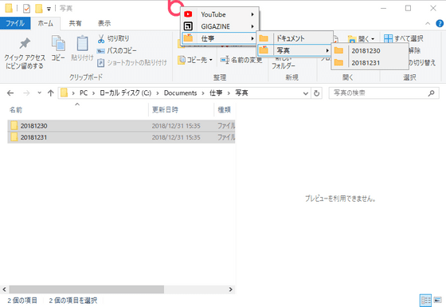Click PC in the address path
The height and width of the screenshot is (307, 446).
coord(84,92)
